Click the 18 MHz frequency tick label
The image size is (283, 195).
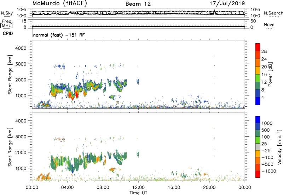pyautogui.click(x=23, y=21)
